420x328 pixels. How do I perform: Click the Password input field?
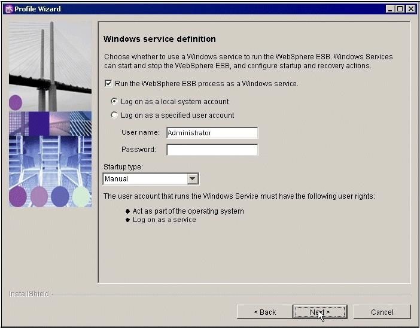(212, 150)
